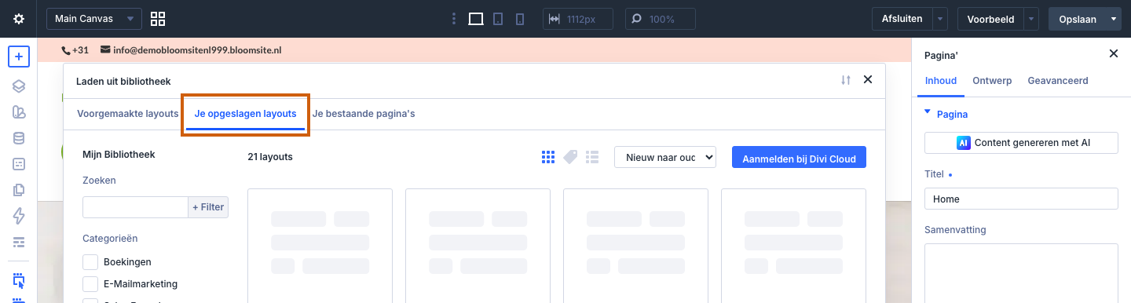Open the builder settings gear
The image size is (1131, 303).
19,19
